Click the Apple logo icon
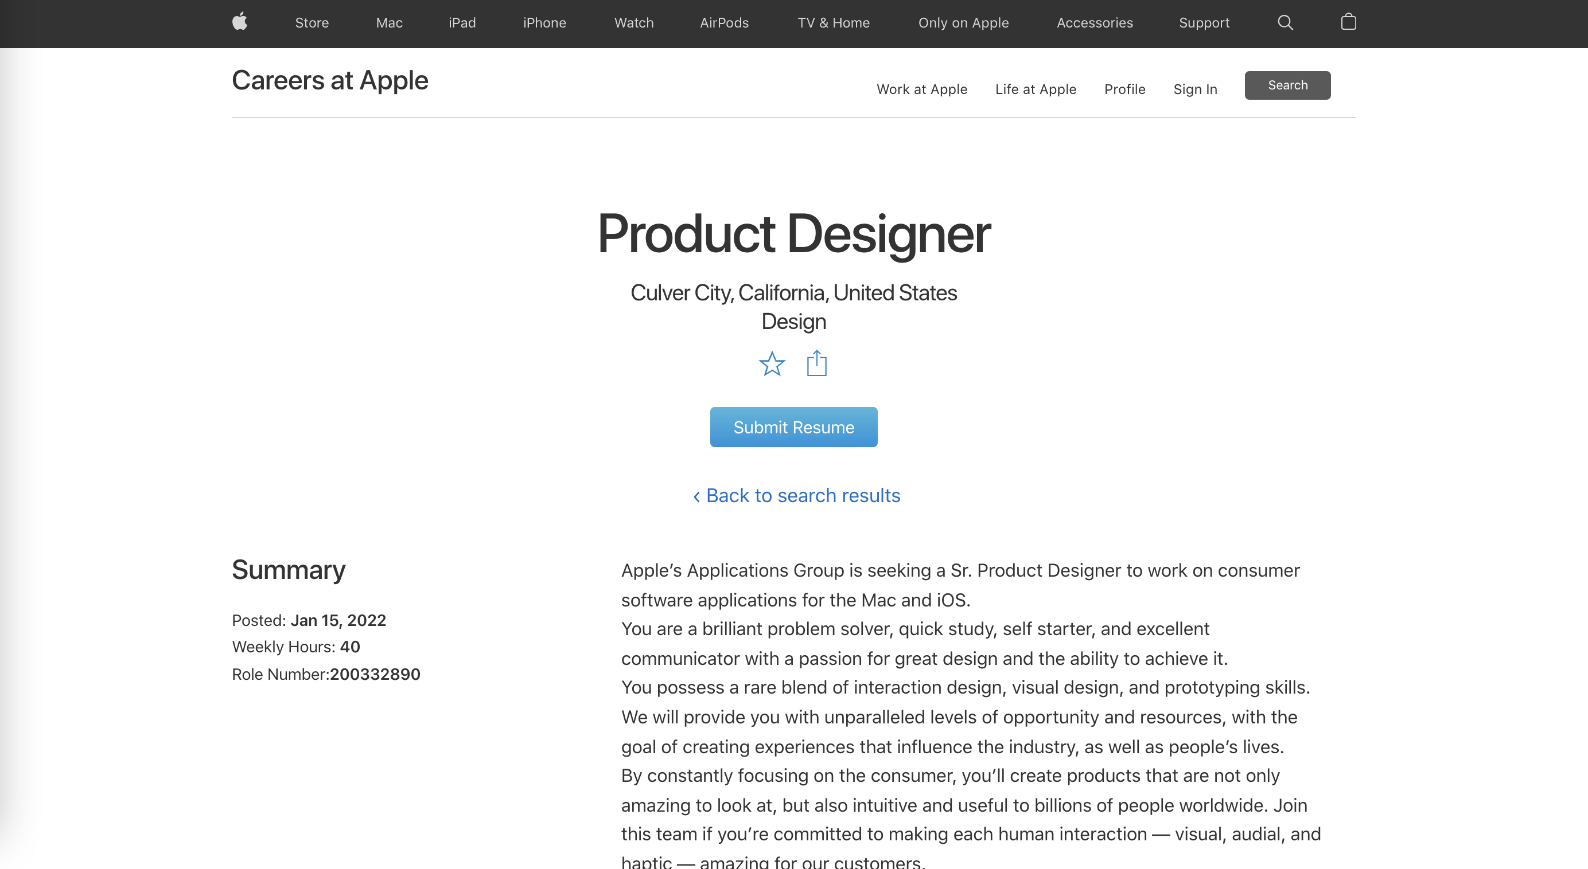The height and width of the screenshot is (869, 1588). [240, 22]
